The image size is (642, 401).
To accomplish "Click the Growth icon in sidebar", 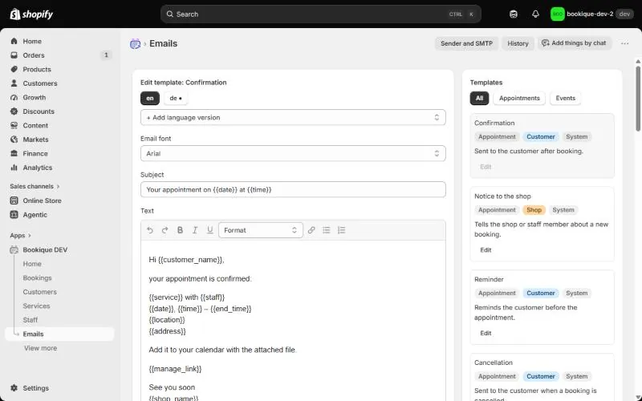I will tap(14, 97).
